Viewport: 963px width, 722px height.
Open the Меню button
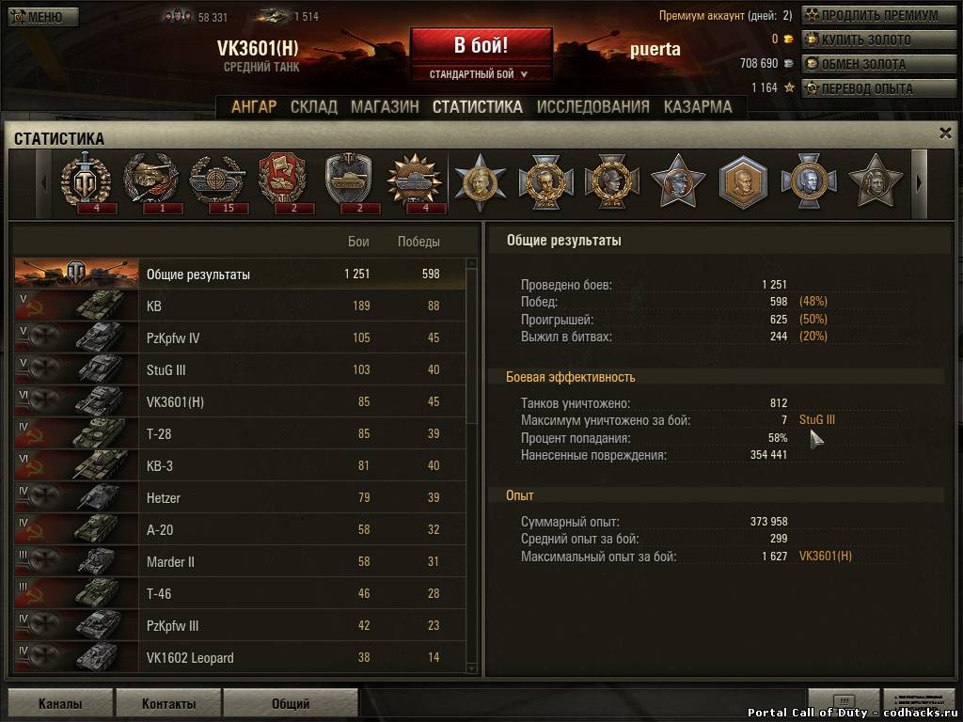tap(43, 17)
